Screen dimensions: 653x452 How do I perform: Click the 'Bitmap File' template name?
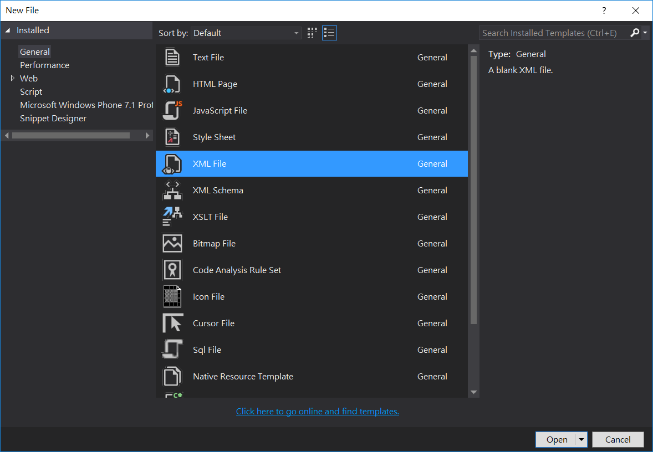point(214,244)
